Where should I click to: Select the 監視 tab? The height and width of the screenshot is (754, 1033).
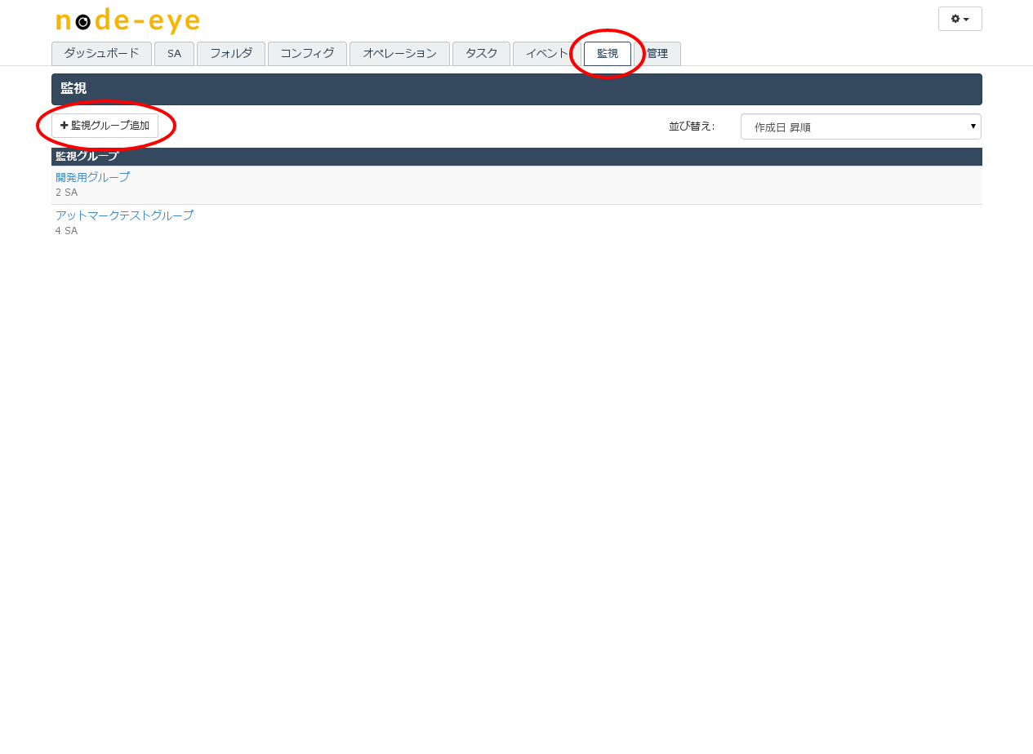click(x=608, y=53)
